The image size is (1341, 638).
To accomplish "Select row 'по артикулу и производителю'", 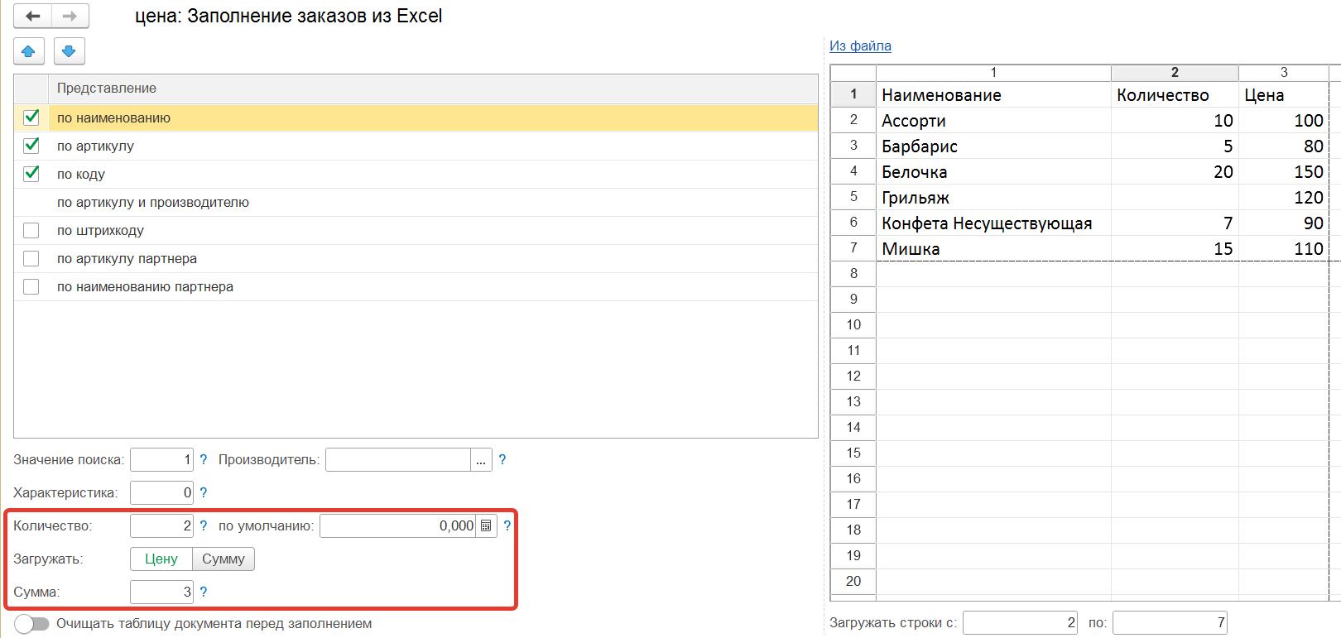I will pos(416,202).
